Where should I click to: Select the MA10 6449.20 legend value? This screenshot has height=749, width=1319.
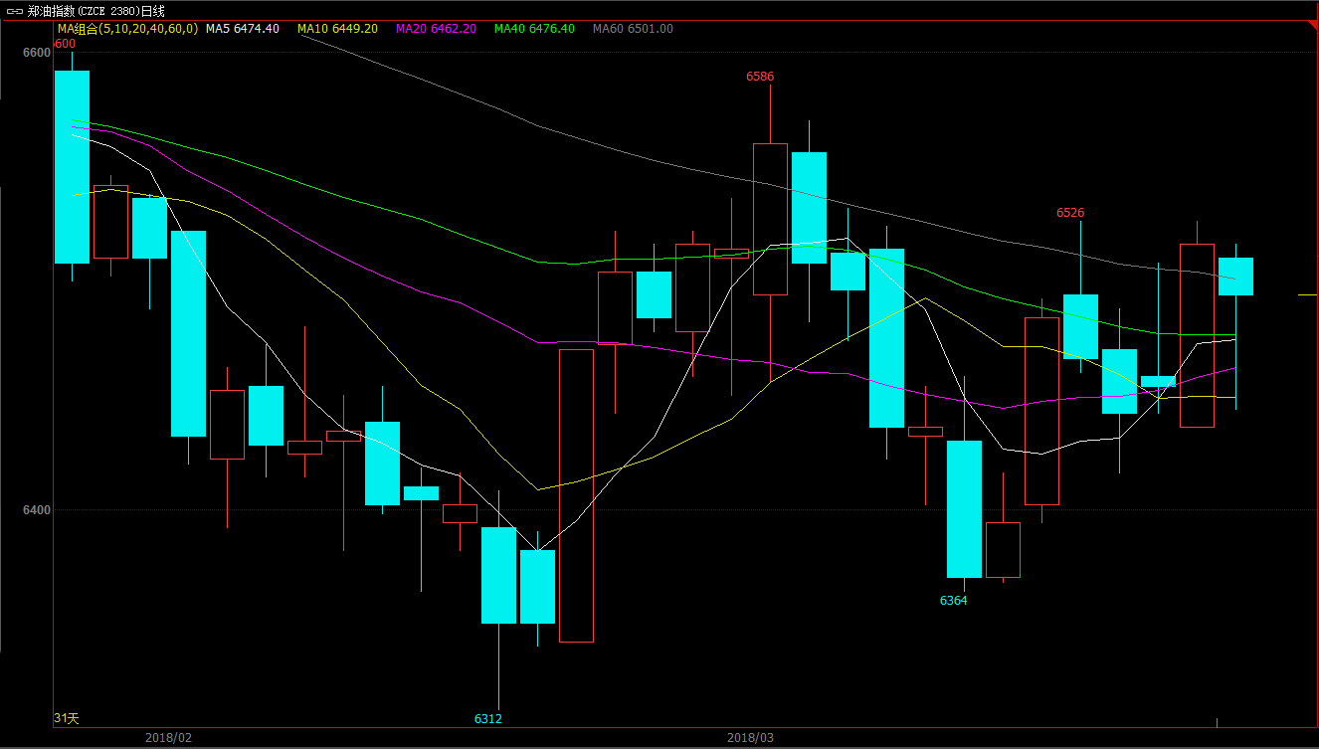point(337,29)
